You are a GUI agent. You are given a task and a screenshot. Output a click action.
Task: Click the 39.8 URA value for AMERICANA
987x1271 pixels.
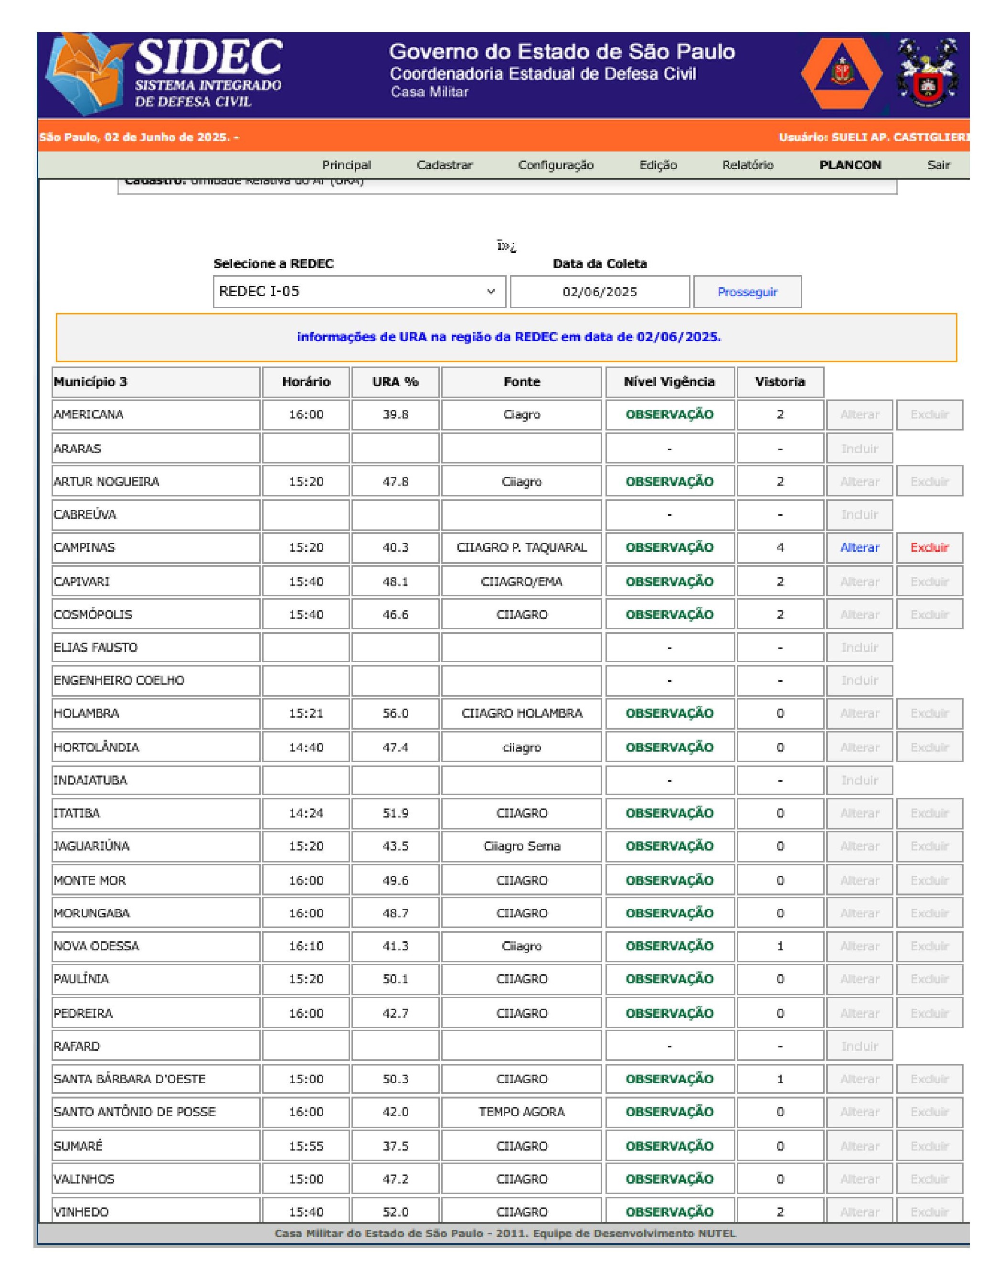[x=395, y=415]
